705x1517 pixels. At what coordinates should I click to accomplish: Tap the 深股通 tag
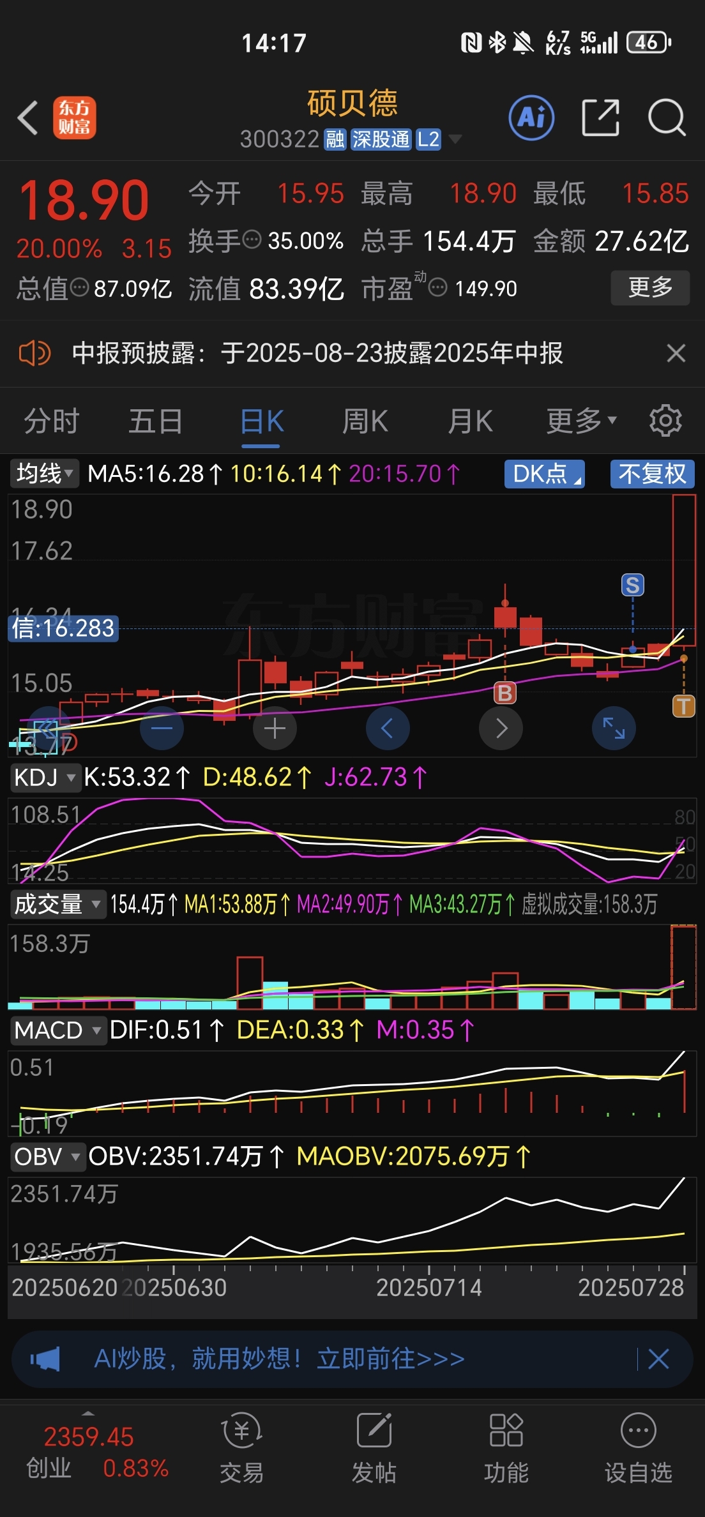click(x=381, y=139)
